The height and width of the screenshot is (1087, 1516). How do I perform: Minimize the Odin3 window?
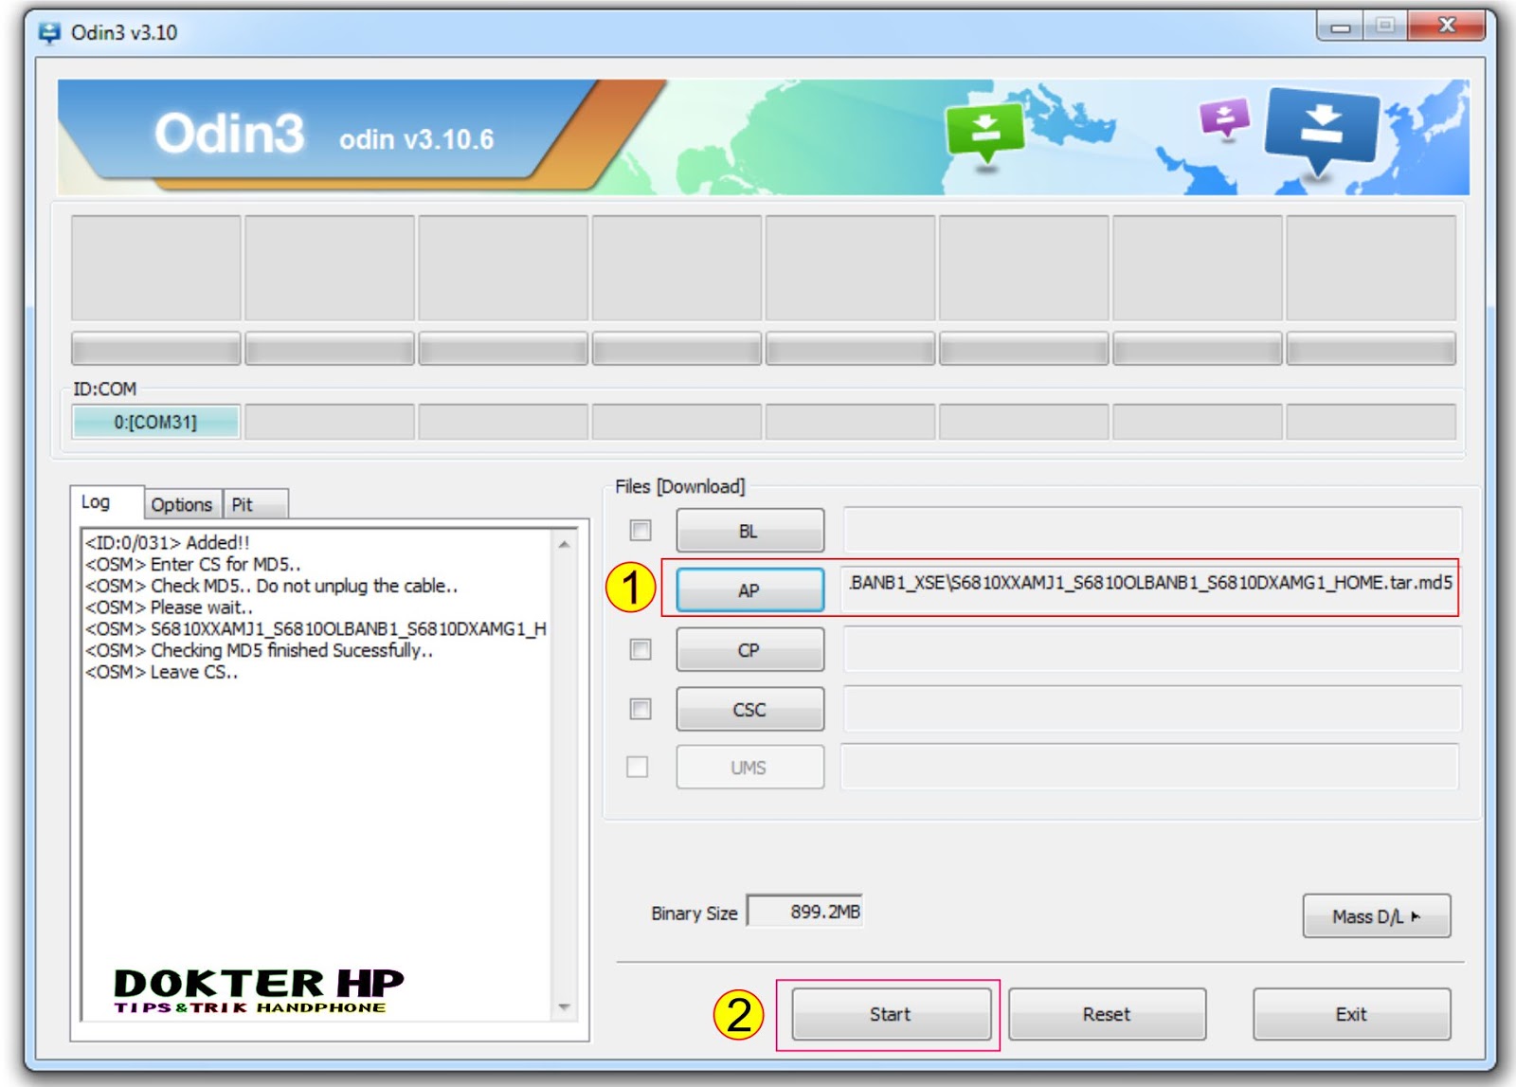point(1340,27)
